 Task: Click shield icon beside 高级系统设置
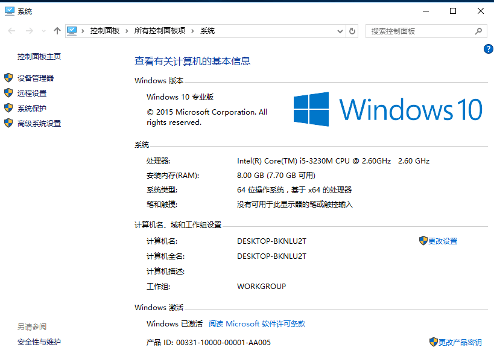click(x=8, y=123)
